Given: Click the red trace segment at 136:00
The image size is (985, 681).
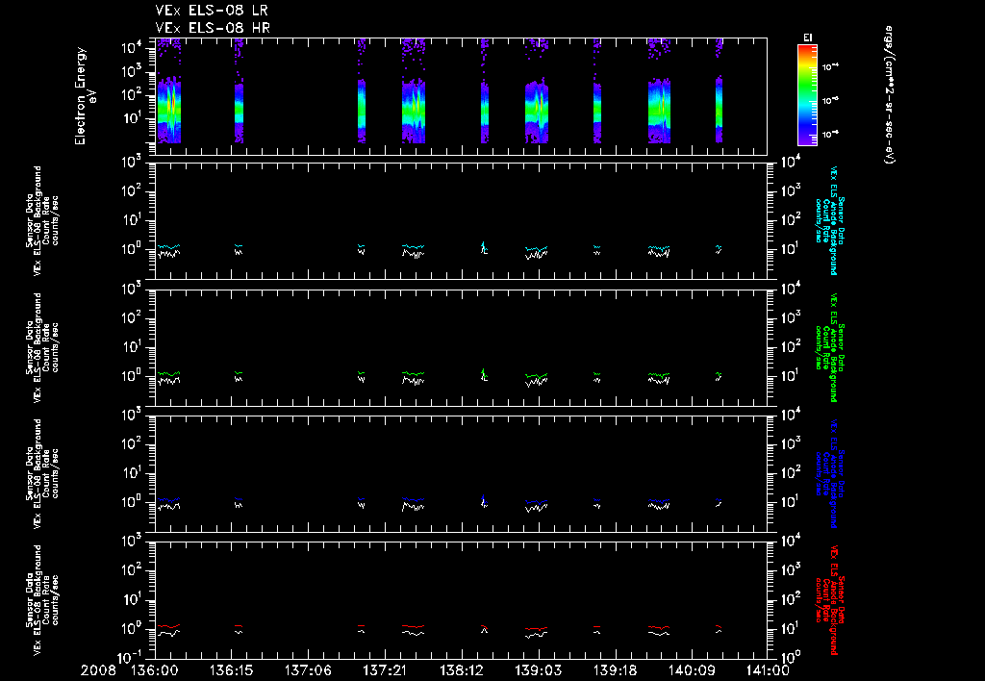Looking at the screenshot, I should tap(168, 626).
